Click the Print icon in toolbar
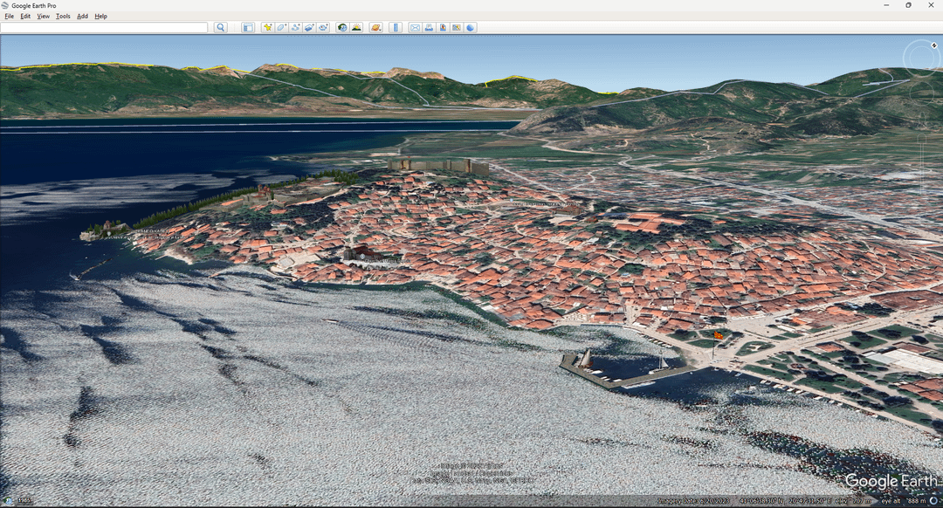This screenshot has height=508, width=943. point(430,28)
